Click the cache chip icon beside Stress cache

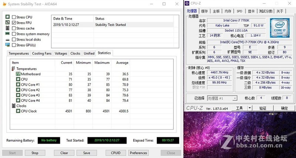pyautogui.click(x=7, y=28)
